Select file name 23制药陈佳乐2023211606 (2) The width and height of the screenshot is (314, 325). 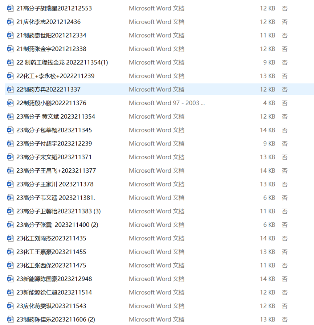[x=56, y=320]
